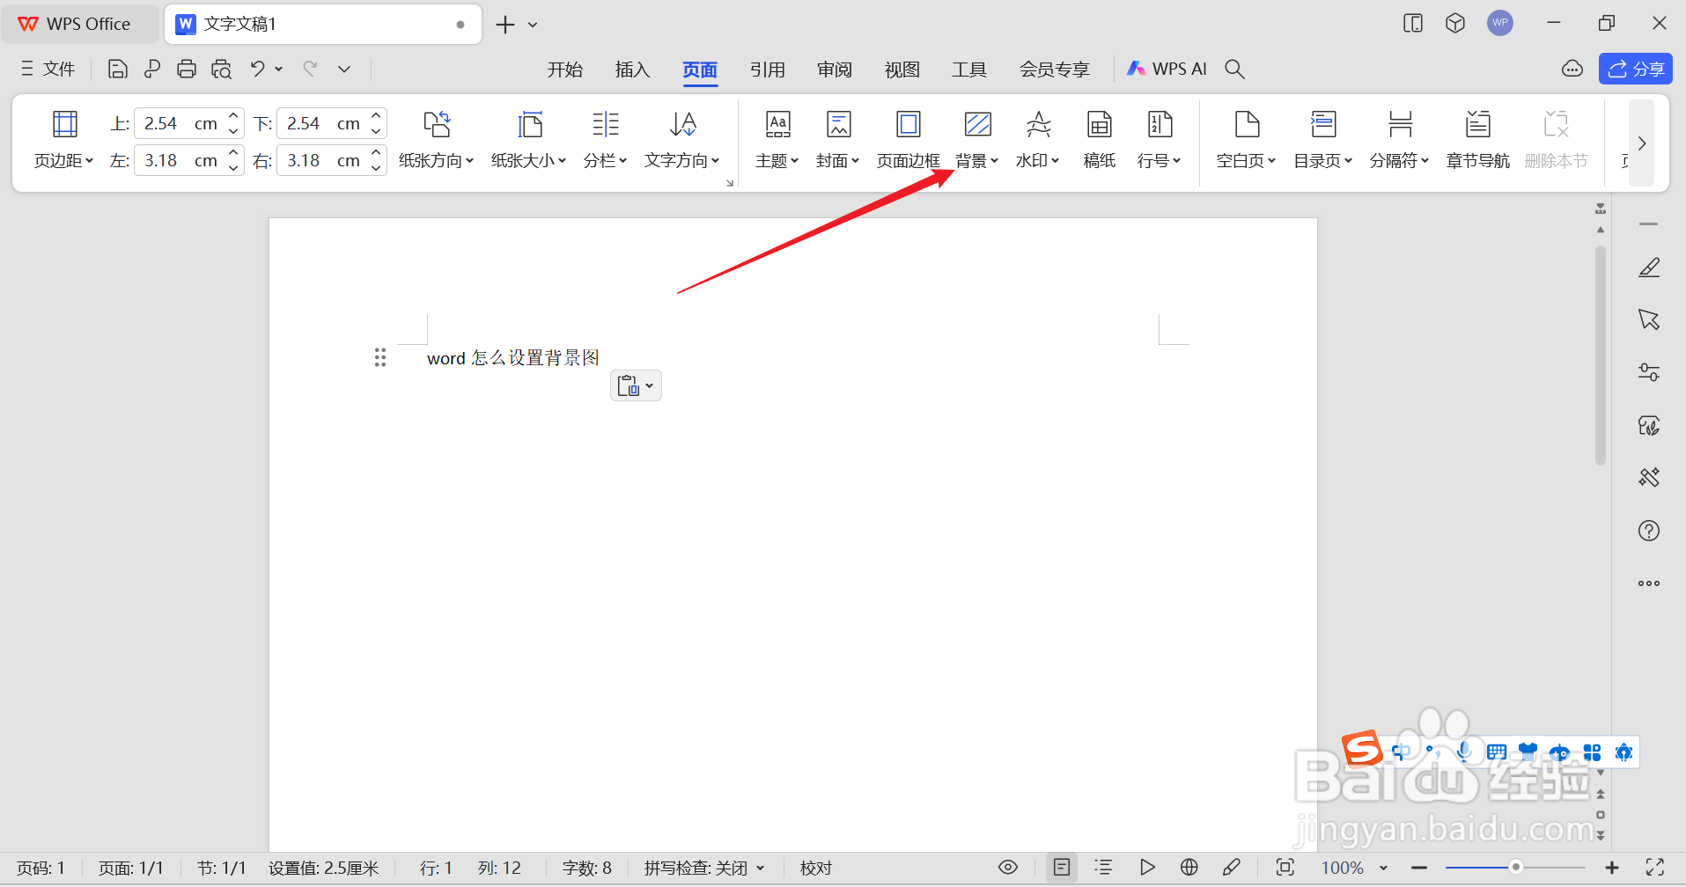Expand the new tab dropdown chevron
This screenshot has height=887, width=1686.
[x=533, y=25]
